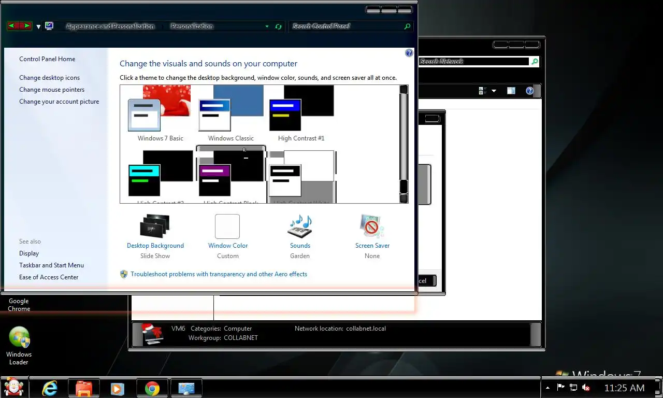Open Change mouse pointers link
The height and width of the screenshot is (398, 663).
click(52, 90)
